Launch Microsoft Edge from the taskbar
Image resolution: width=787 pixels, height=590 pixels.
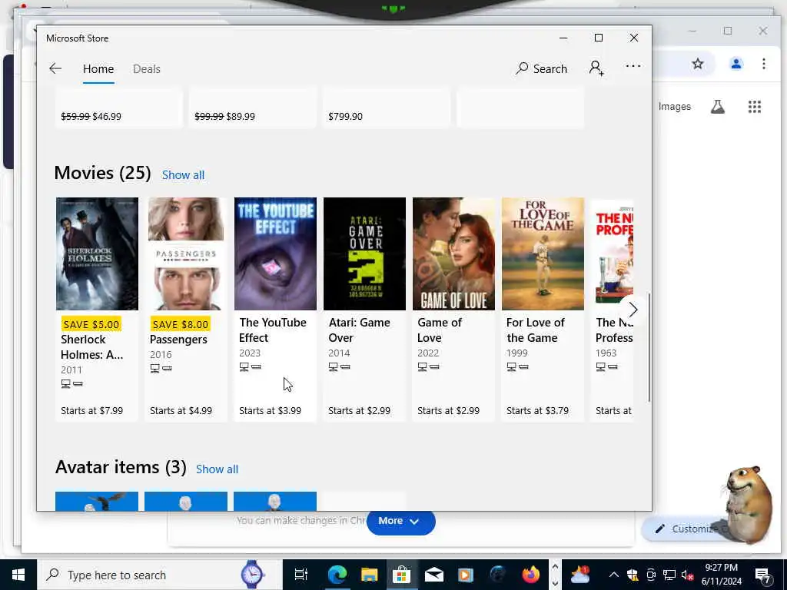337,575
